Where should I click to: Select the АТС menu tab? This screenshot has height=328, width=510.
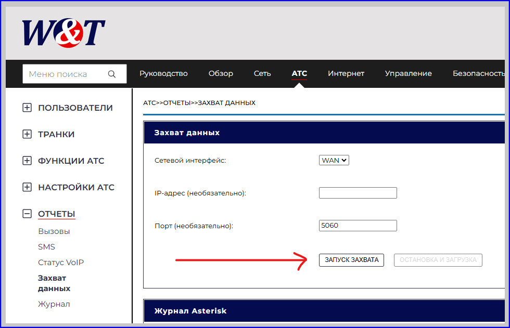[x=299, y=73]
